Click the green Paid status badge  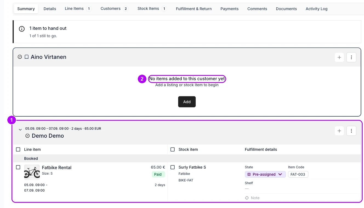pos(158,174)
